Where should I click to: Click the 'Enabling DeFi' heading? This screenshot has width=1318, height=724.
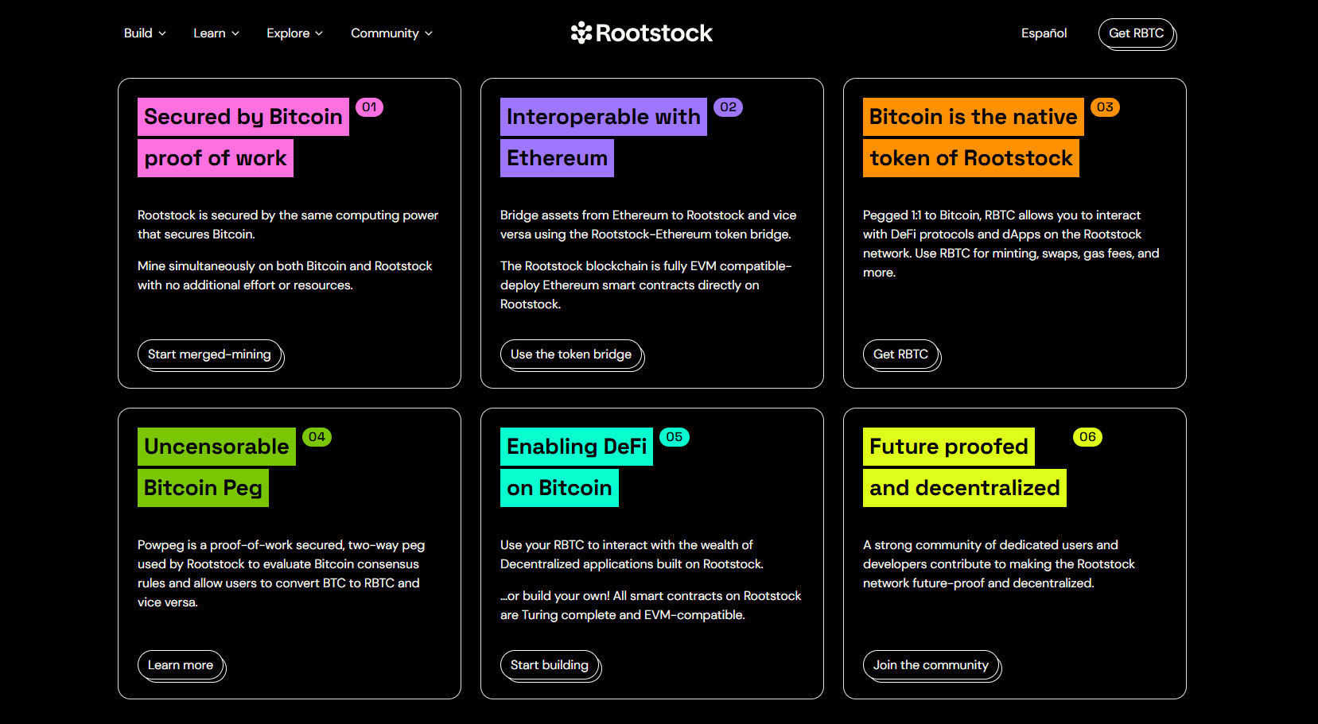577,447
